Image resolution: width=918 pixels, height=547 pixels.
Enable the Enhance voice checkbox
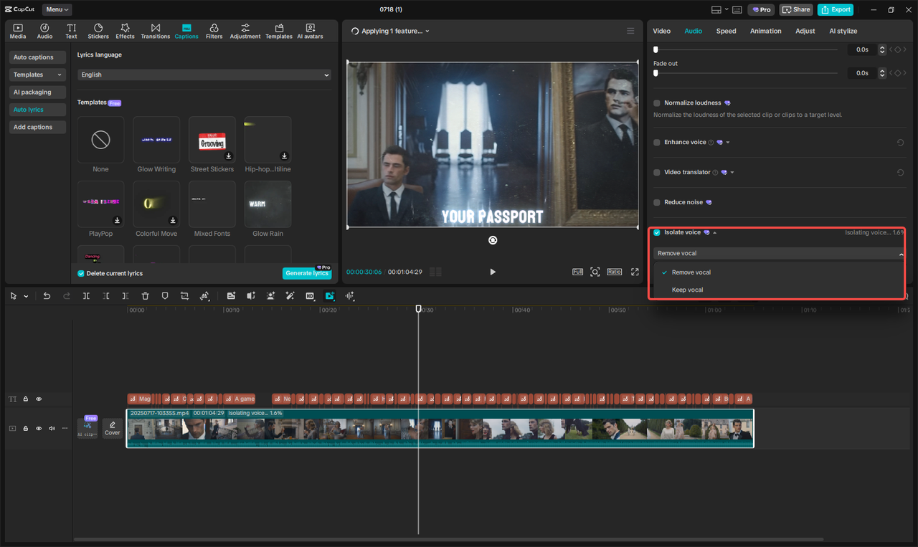[x=657, y=143]
